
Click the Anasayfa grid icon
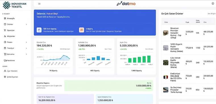5,18
